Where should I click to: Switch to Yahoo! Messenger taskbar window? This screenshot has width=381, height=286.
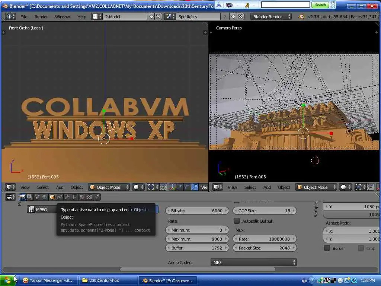click(x=48, y=280)
